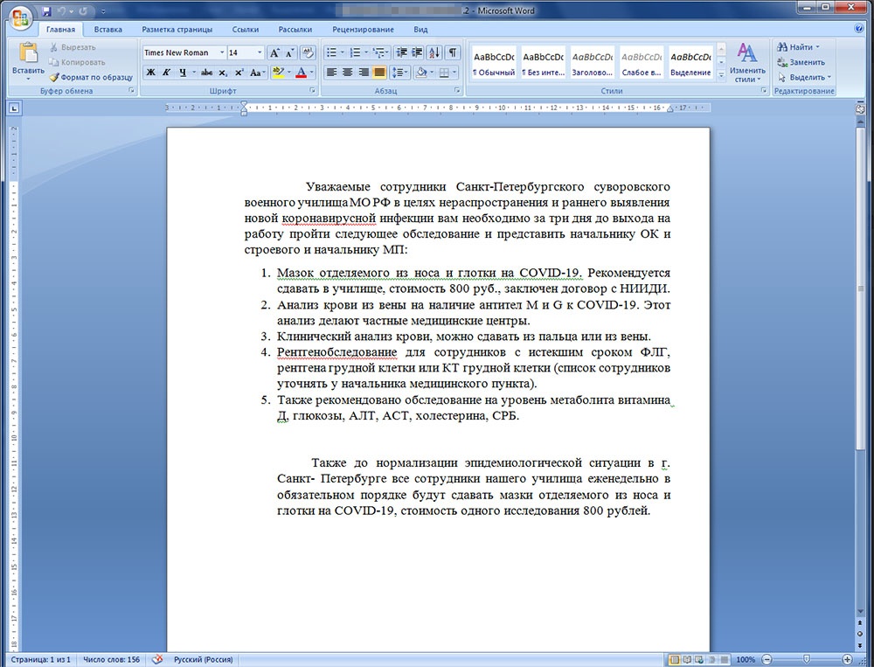Expand the full styles gallery
The width and height of the screenshot is (874, 667).
(721, 76)
